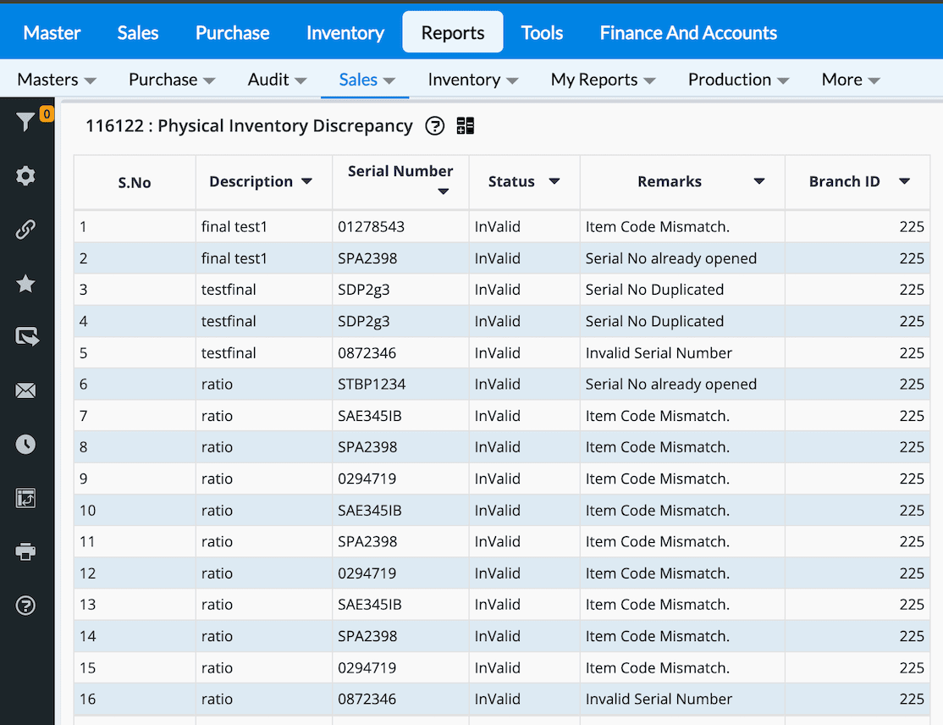The image size is (943, 725).
Task: Open help icon next to the report title
Action: pyautogui.click(x=434, y=126)
